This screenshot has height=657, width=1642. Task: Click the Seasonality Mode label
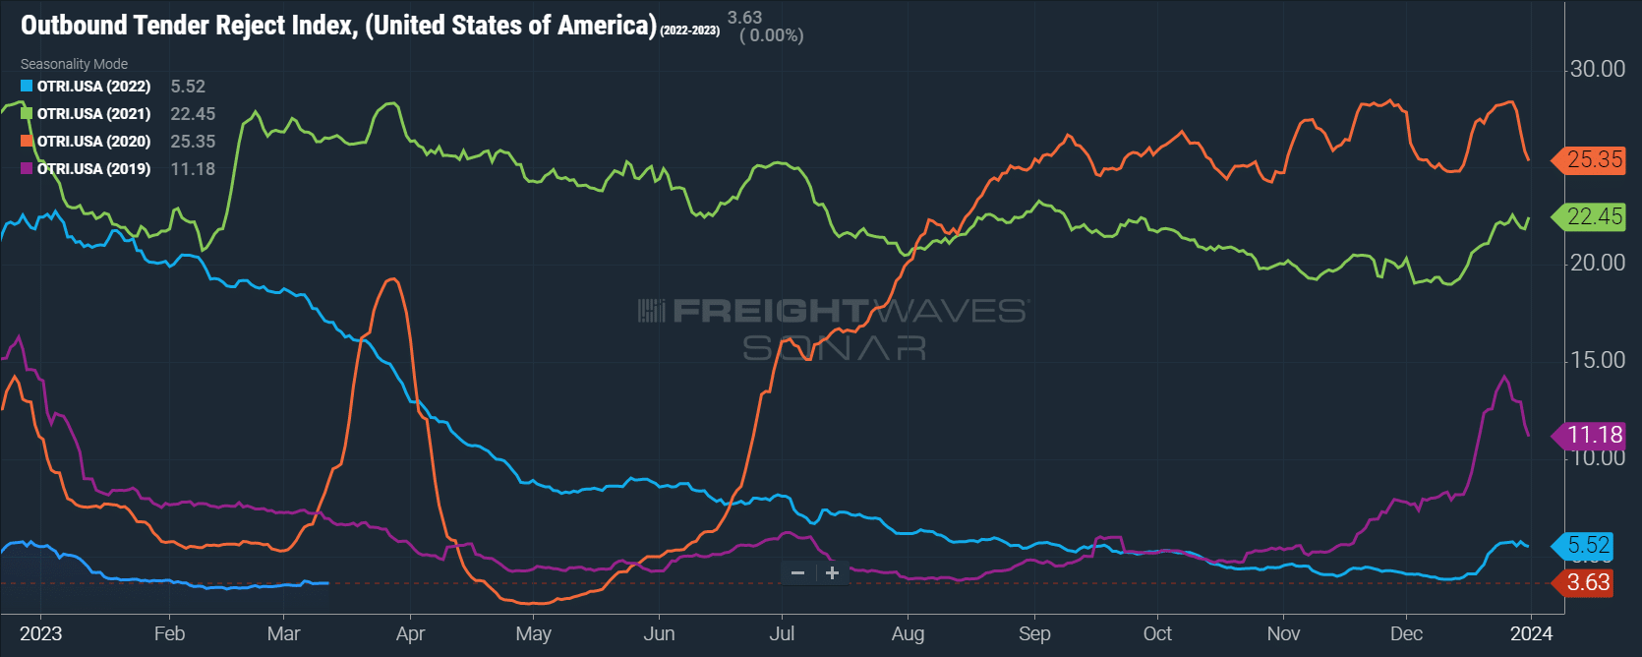pyautogui.click(x=74, y=64)
